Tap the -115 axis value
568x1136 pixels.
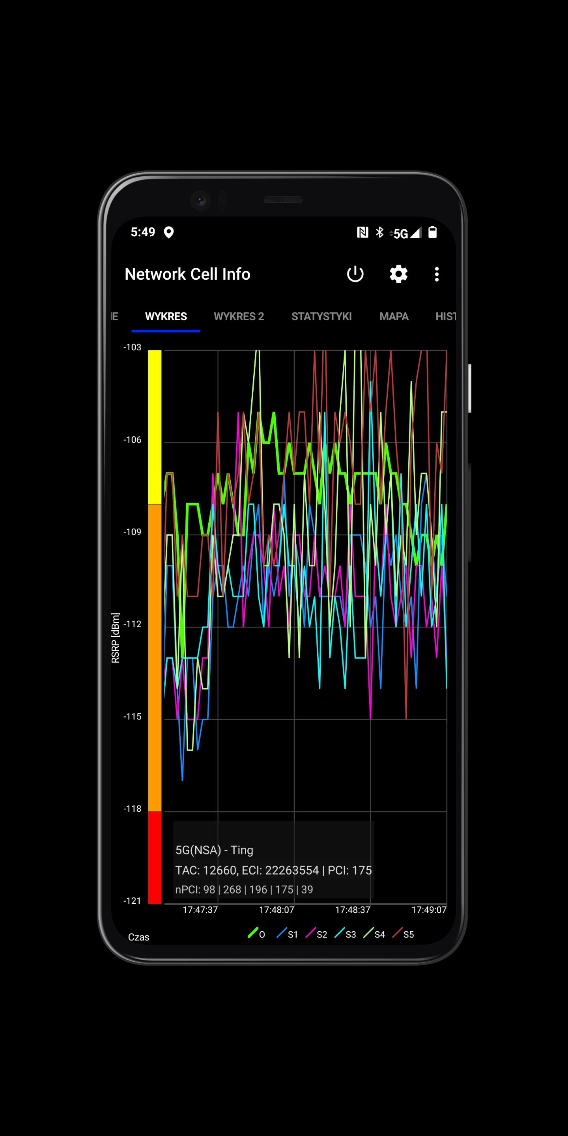coord(132,717)
